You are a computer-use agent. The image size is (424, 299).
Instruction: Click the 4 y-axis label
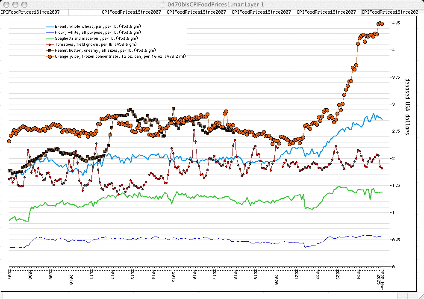394,50
